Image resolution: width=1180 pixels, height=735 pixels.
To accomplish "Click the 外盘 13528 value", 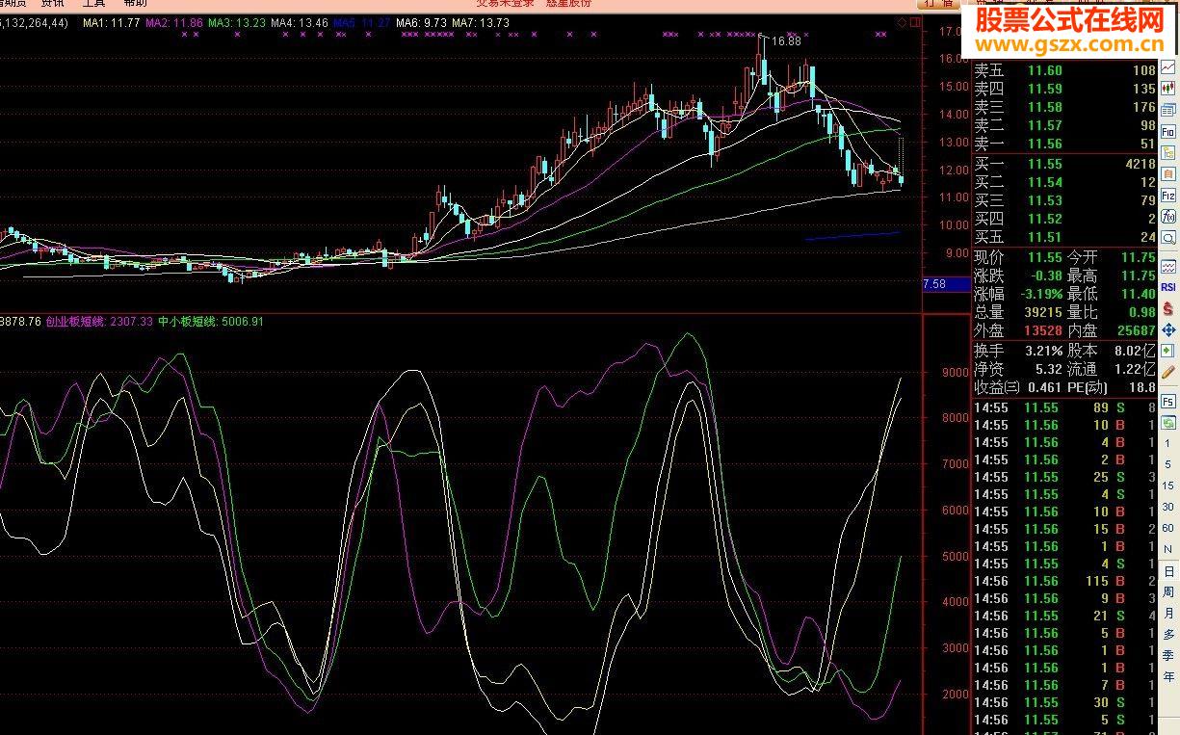I will 1043,330.
